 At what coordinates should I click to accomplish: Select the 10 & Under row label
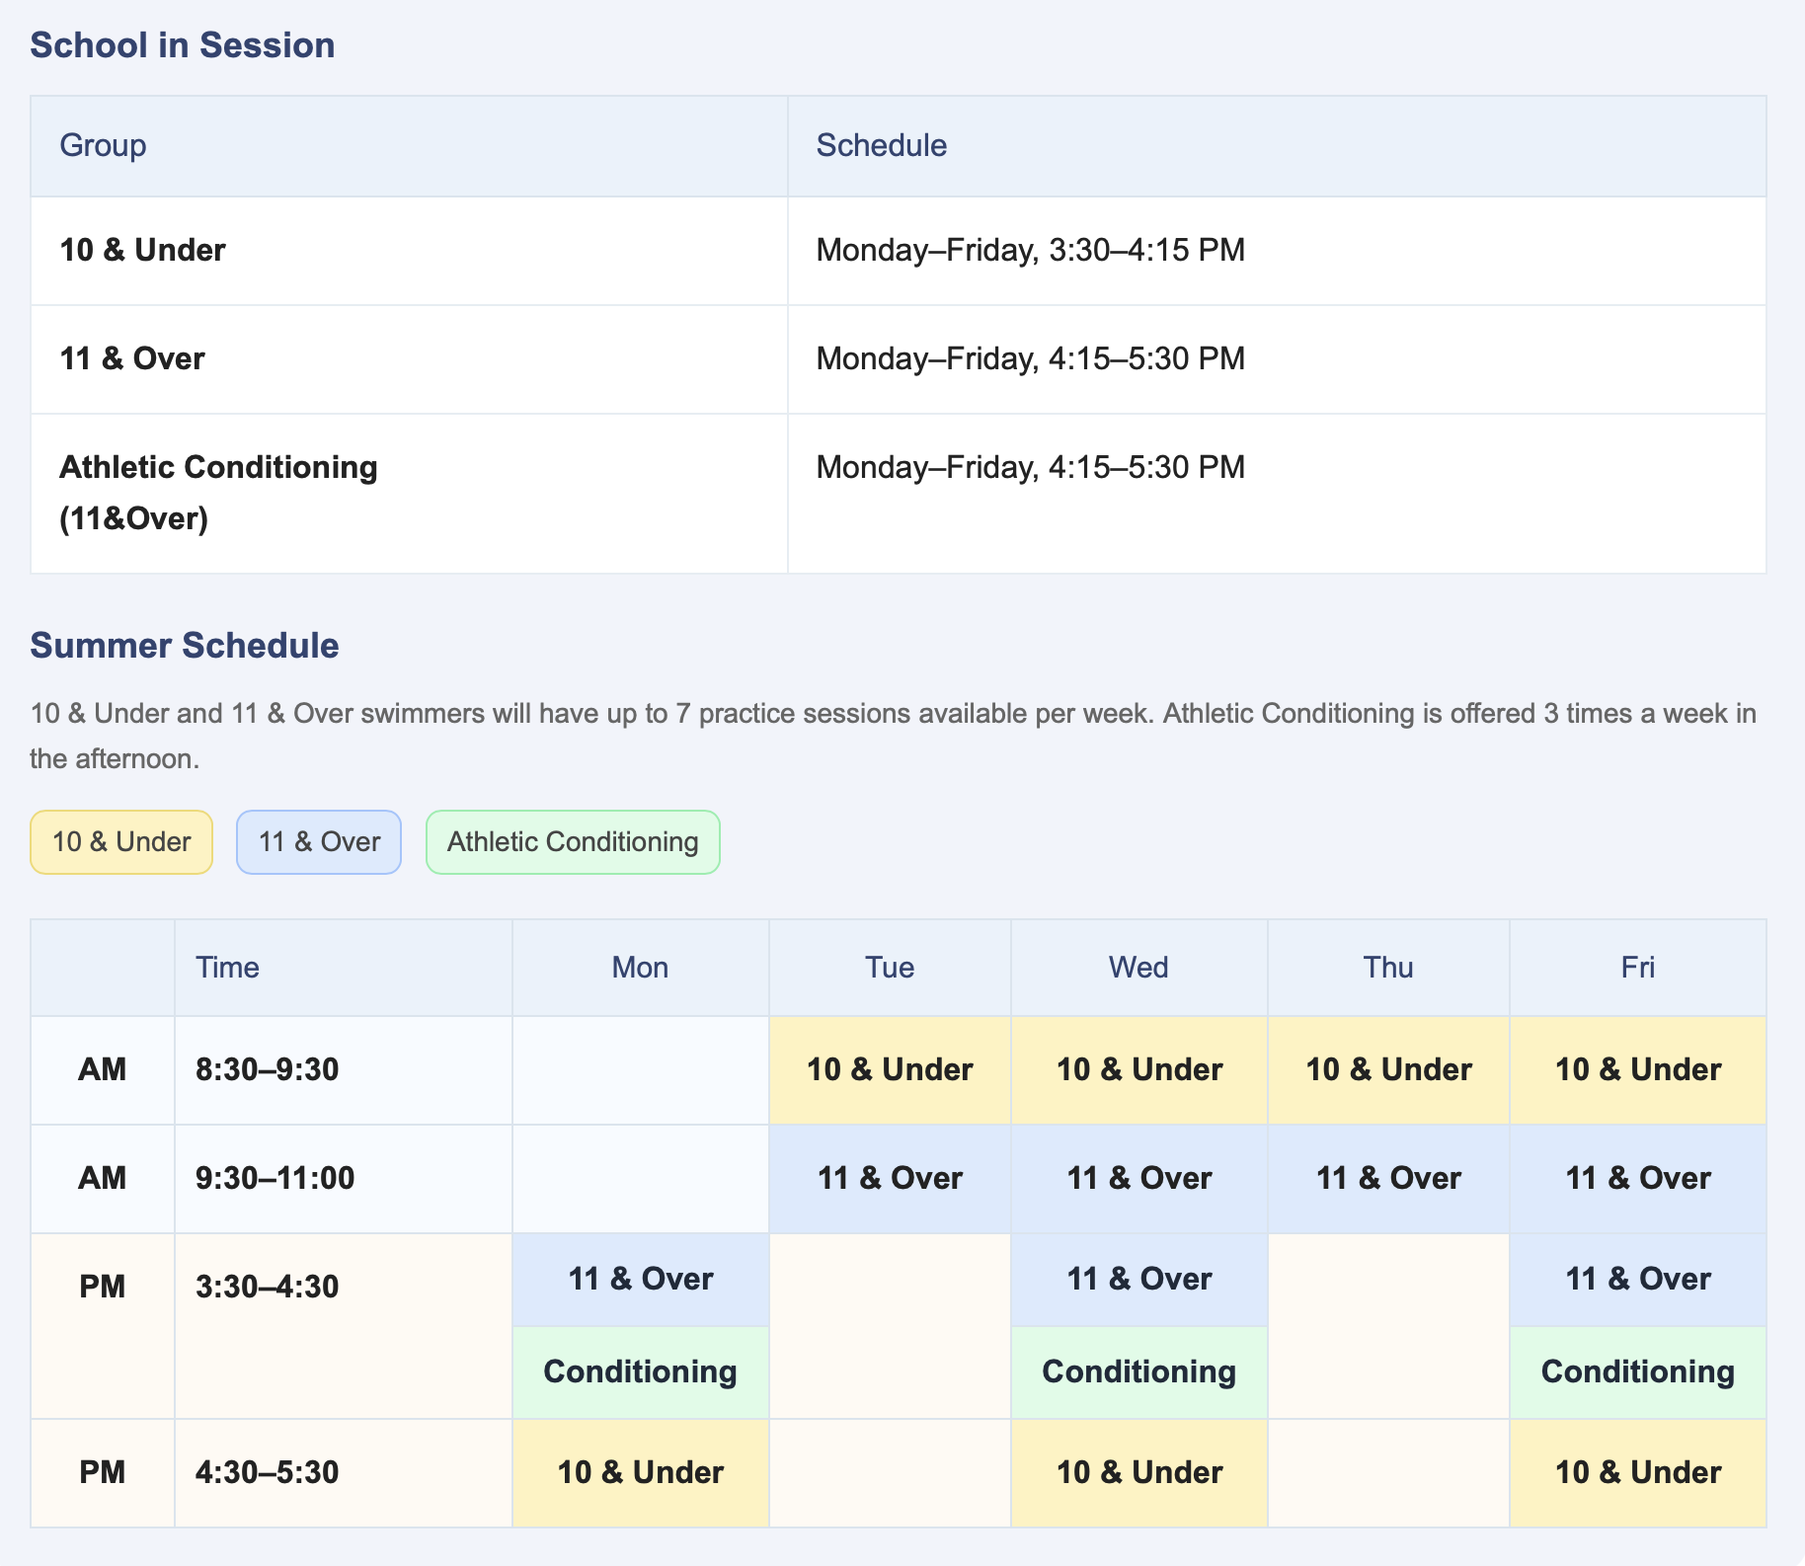(x=143, y=250)
